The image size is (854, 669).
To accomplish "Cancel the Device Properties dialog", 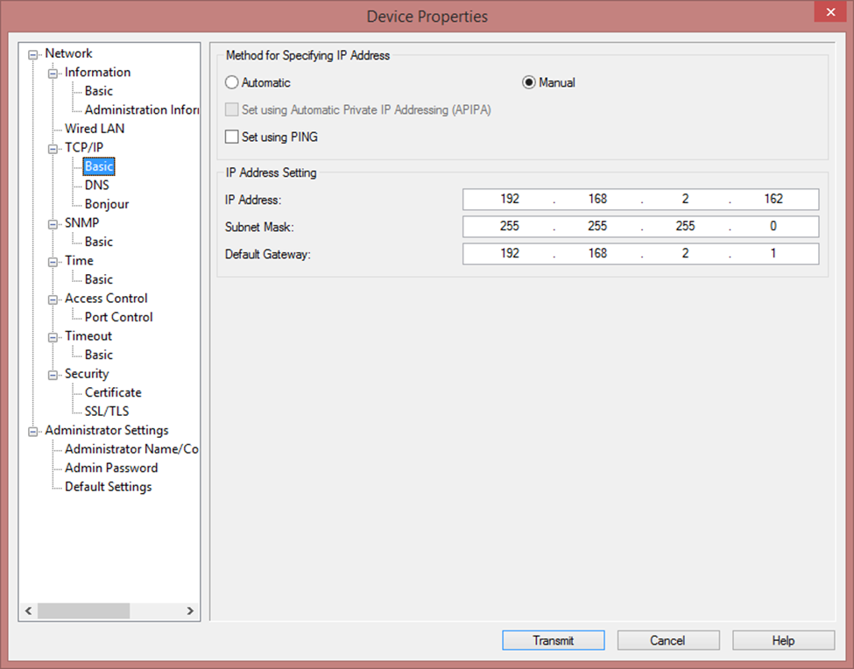I will [668, 640].
